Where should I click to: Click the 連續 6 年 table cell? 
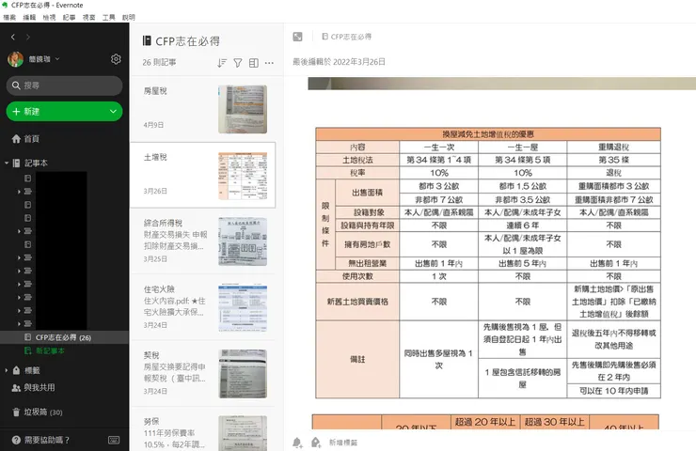point(523,225)
